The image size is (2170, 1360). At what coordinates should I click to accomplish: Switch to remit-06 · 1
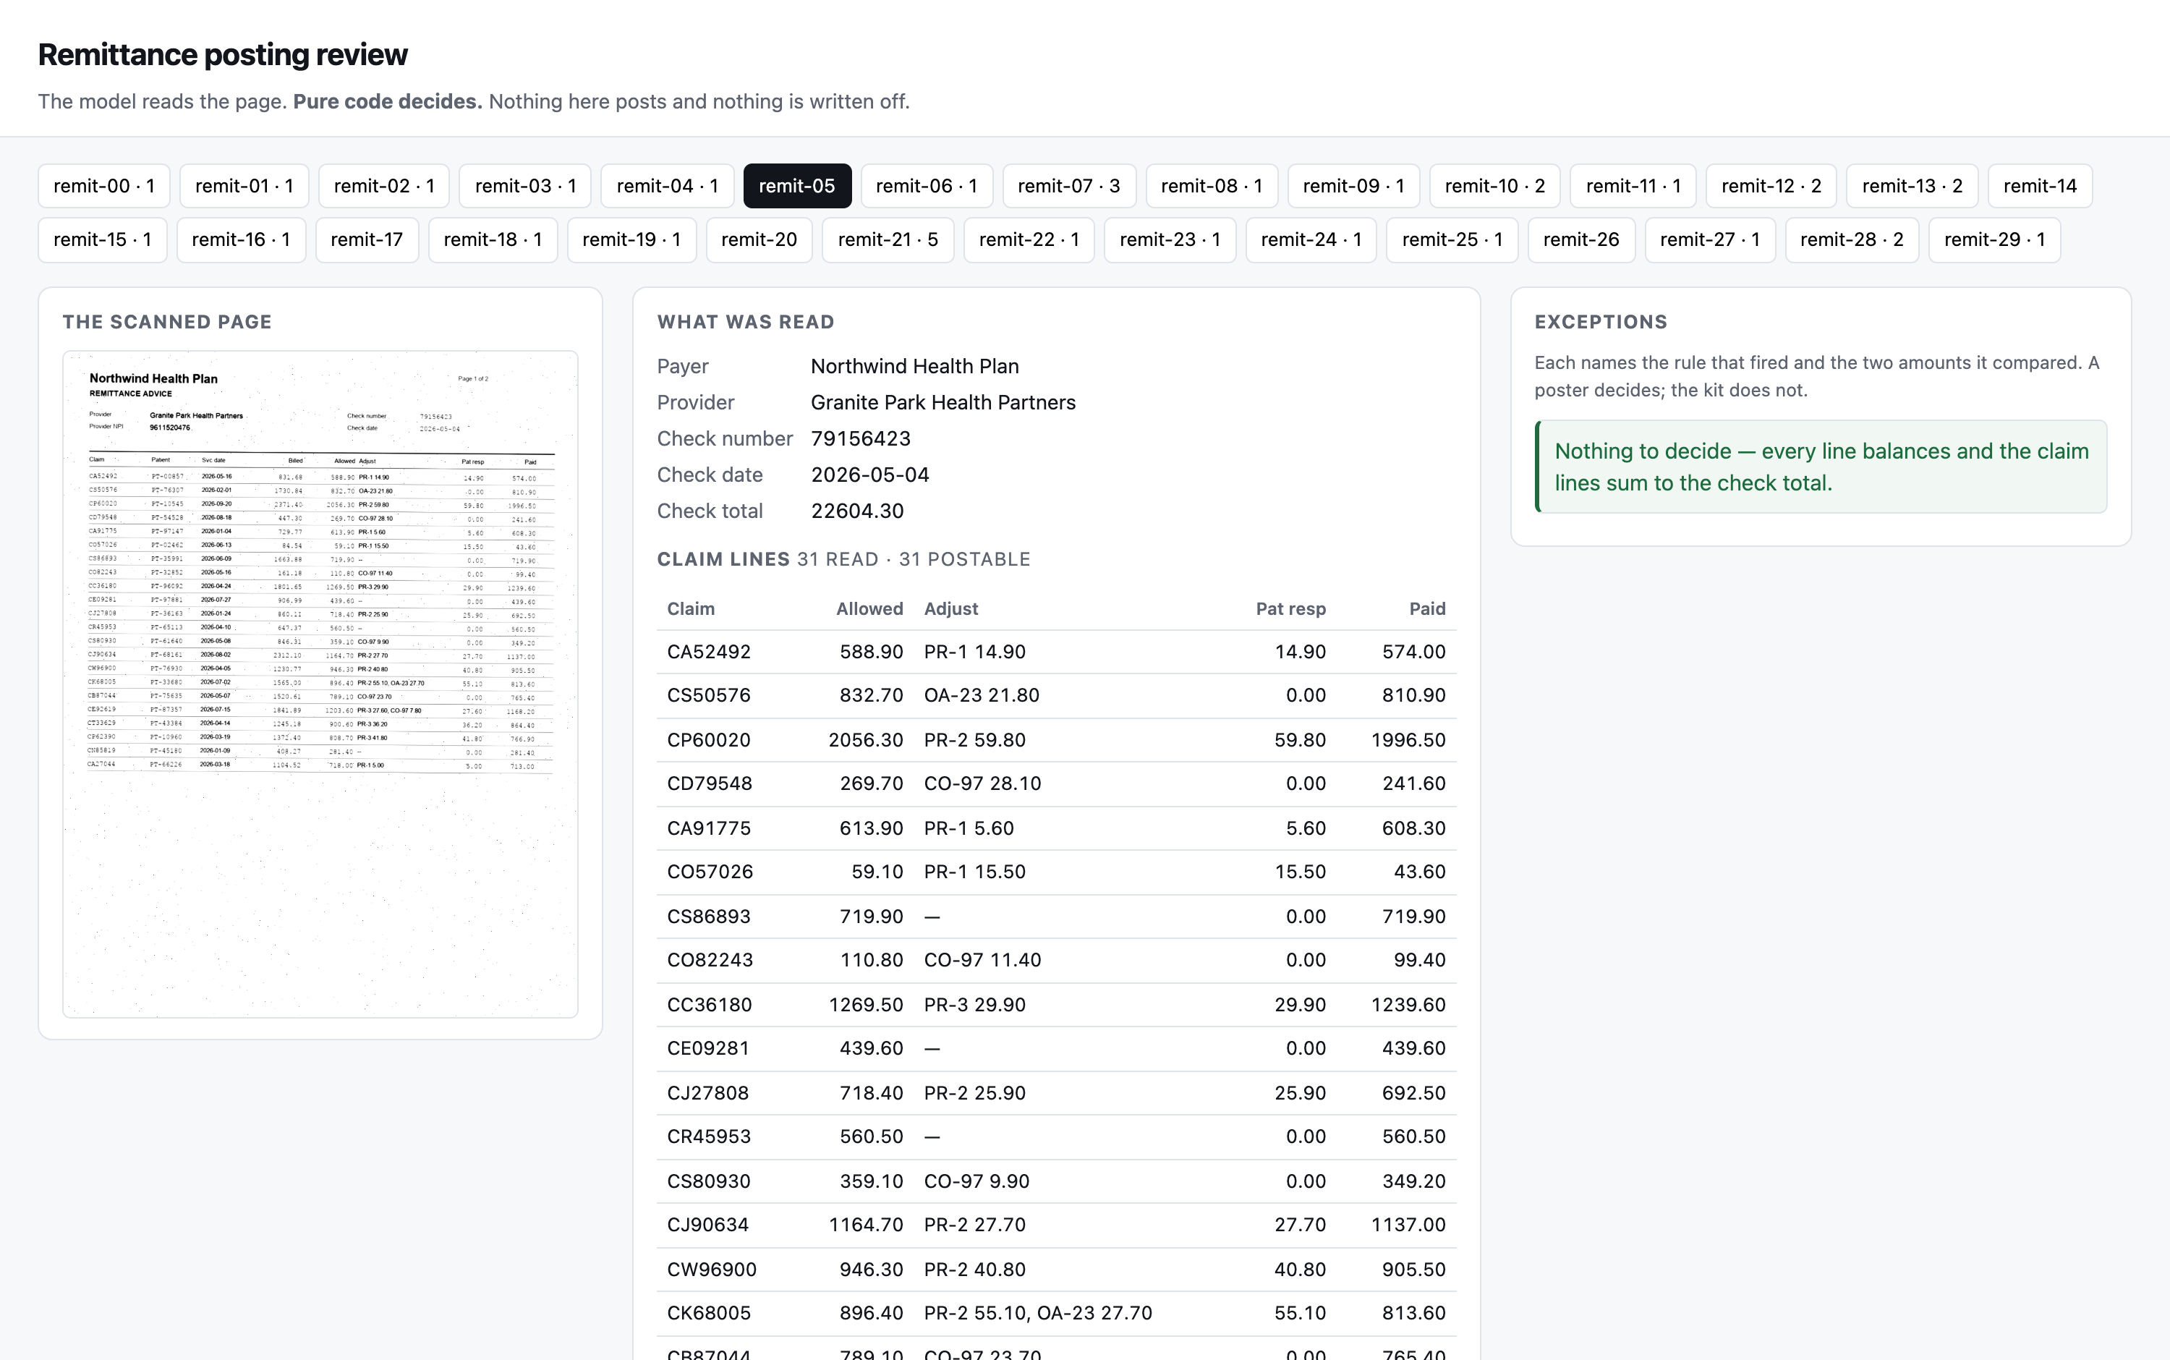(927, 186)
